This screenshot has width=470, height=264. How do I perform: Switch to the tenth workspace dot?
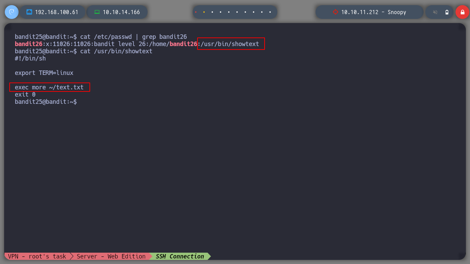point(270,12)
